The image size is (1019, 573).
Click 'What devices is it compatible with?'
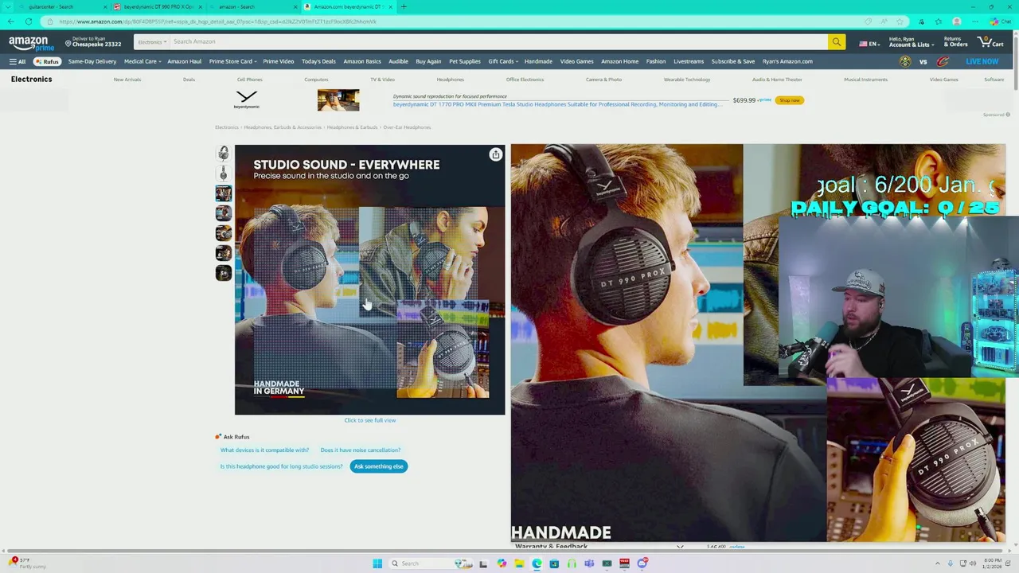pos(264,450)
